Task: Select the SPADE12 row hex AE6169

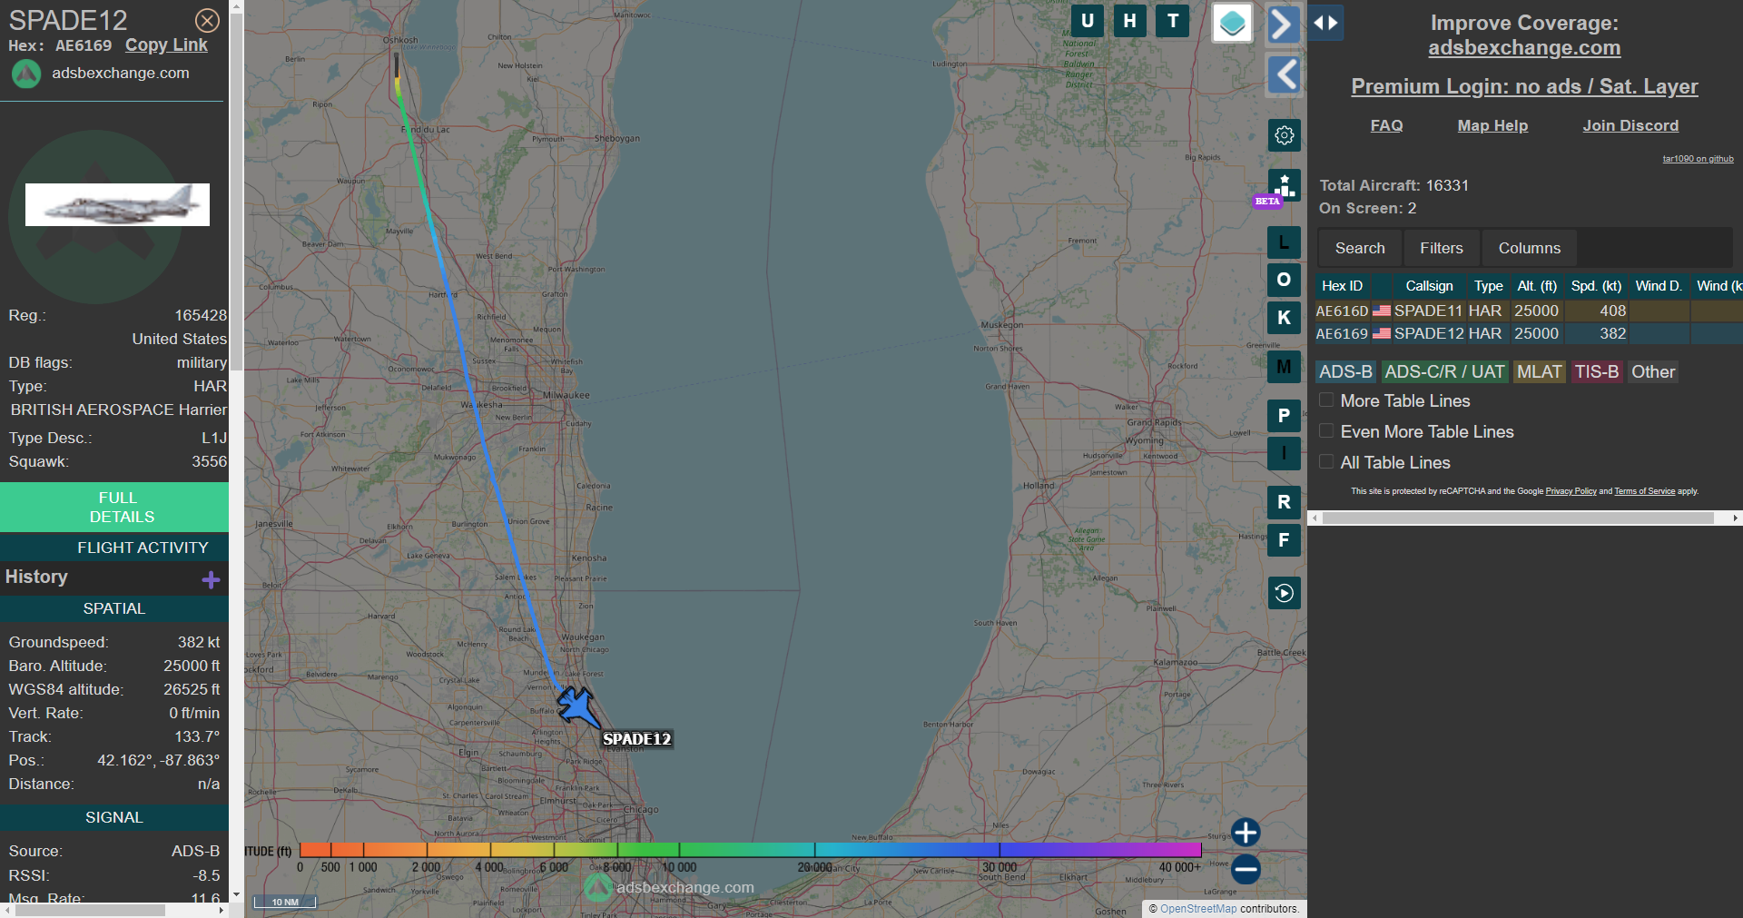Action: 1529,333
